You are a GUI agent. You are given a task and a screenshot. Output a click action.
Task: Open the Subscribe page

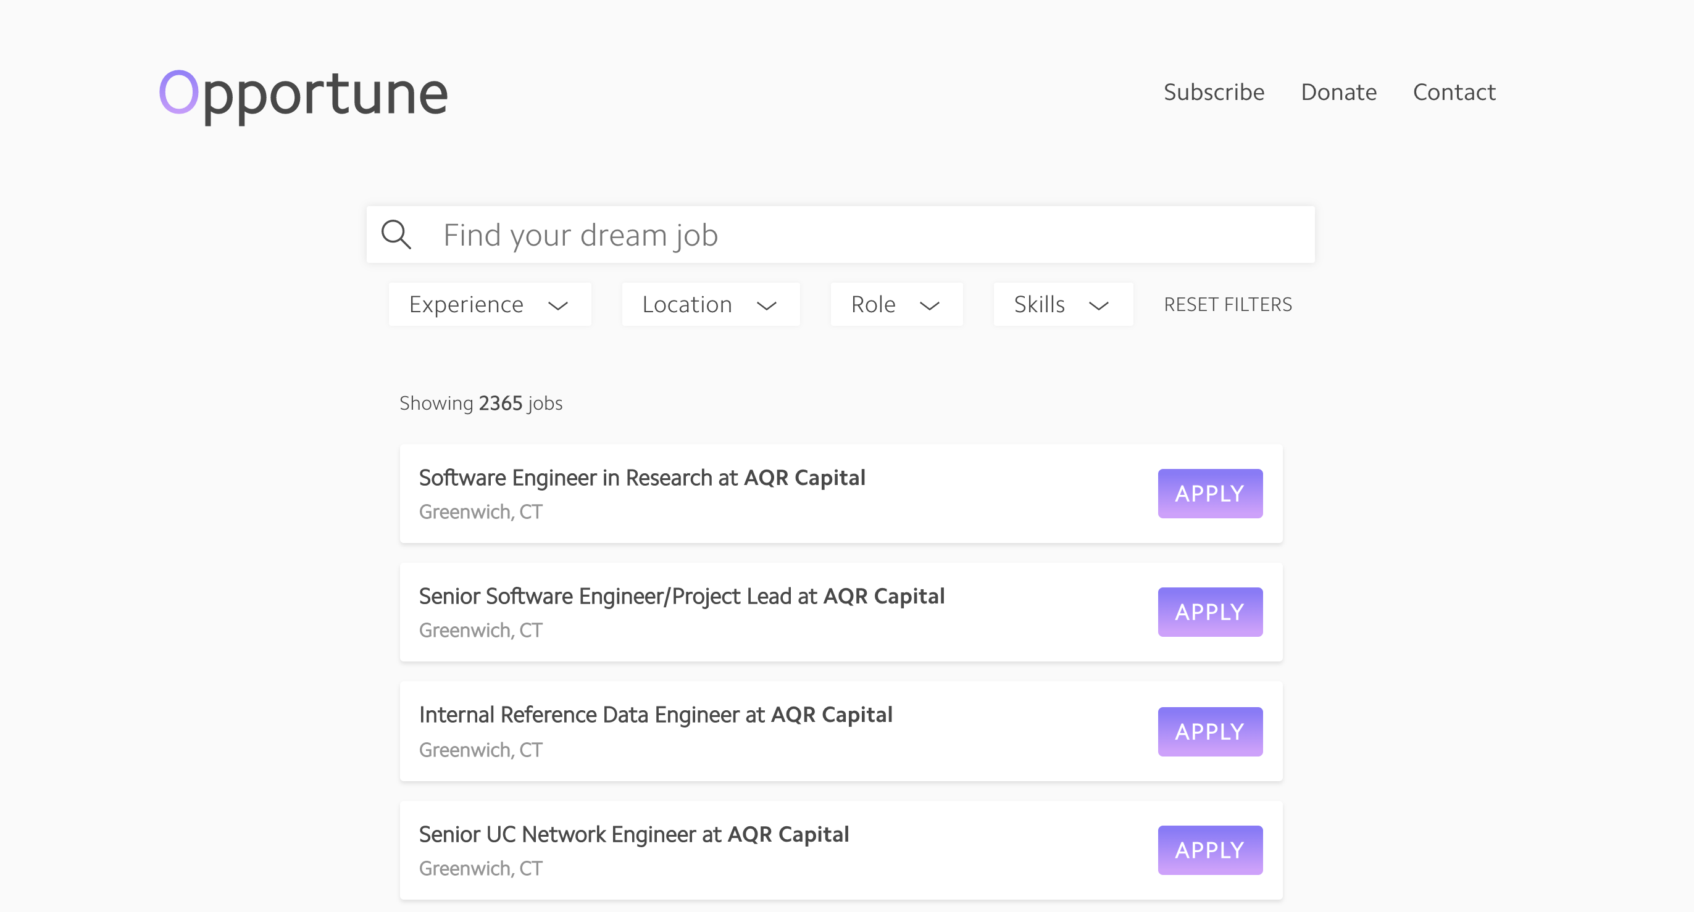[x=1213, y=92]
